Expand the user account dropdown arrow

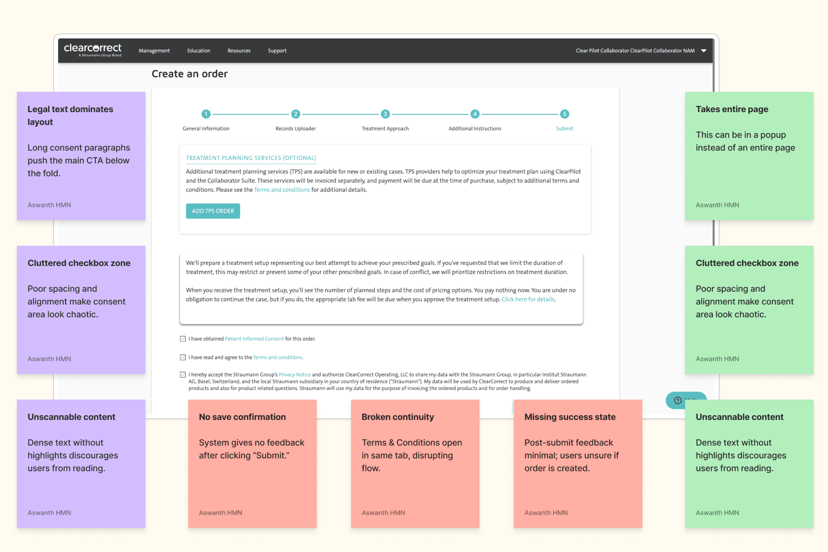pyautogui.click(x=704, y=51)
